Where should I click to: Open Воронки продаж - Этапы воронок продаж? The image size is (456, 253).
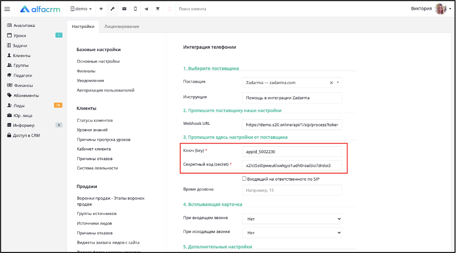(x=110, y=201)
